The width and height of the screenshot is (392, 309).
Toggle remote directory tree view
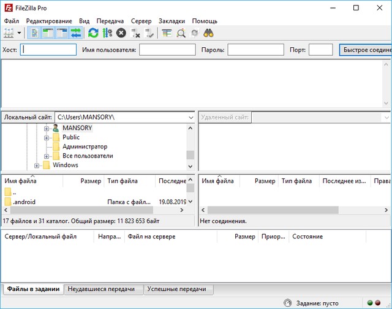(x=62, y=33)
